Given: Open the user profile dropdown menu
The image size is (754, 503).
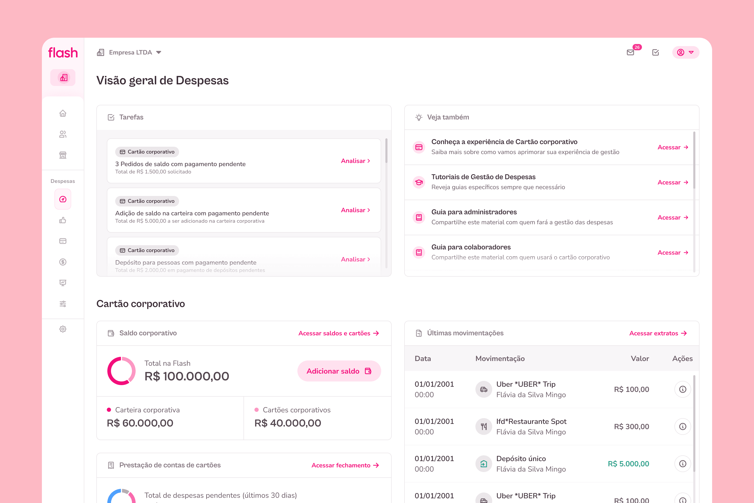Looking at the screenshot, I should pos(685,52).
